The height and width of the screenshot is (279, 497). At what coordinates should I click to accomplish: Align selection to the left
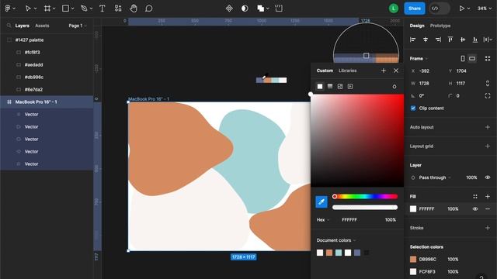pos(412,40)
